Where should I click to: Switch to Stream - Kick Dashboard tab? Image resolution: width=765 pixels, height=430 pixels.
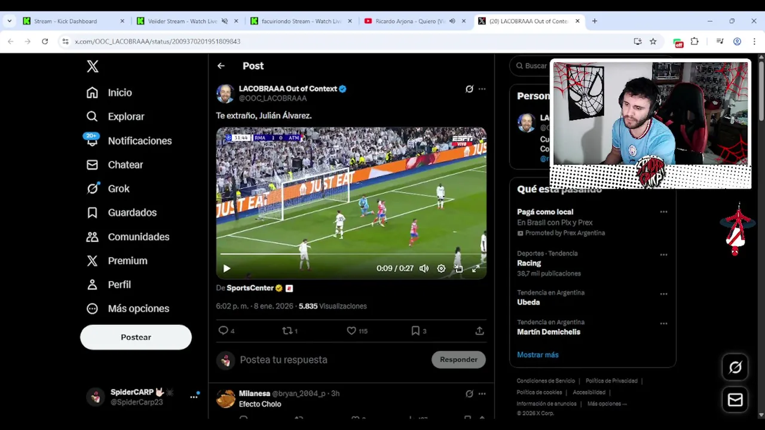point(74,21)
